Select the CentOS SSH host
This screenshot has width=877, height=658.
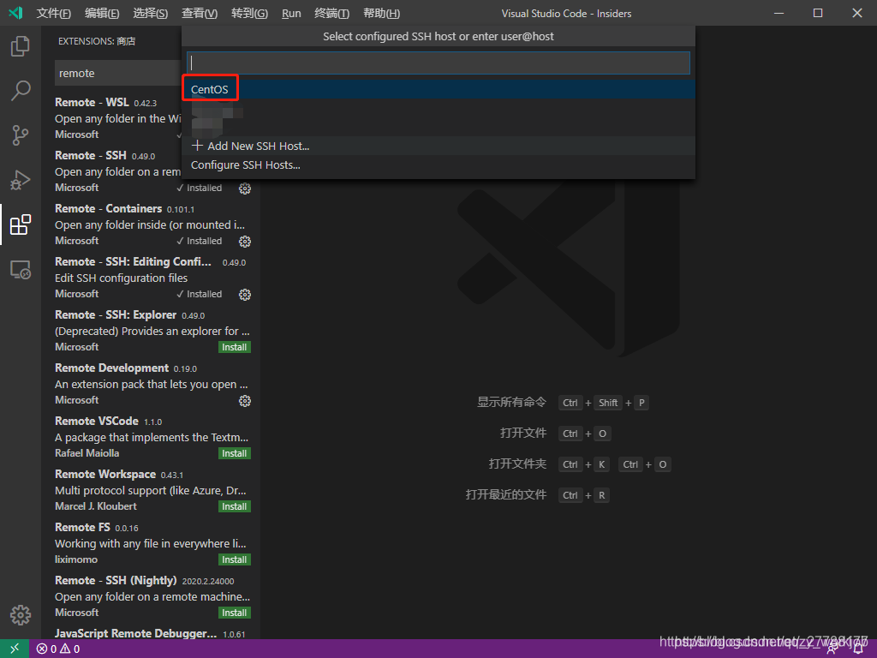coord(438,89)
